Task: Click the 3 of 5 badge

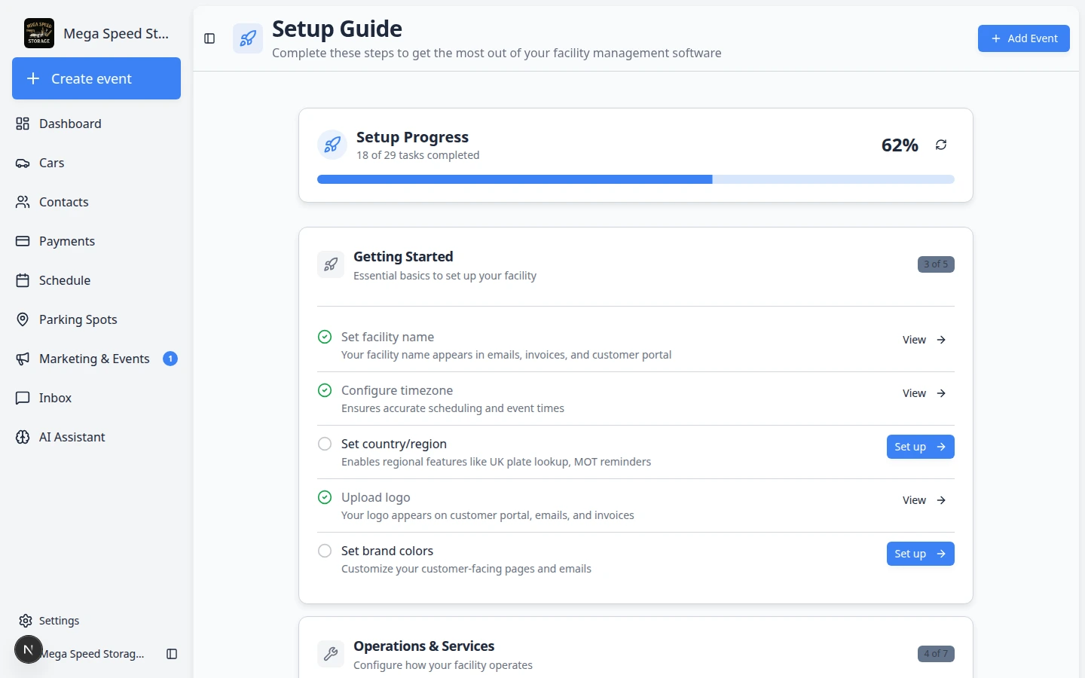Action: pyautogui.click(x=936, y=264)
